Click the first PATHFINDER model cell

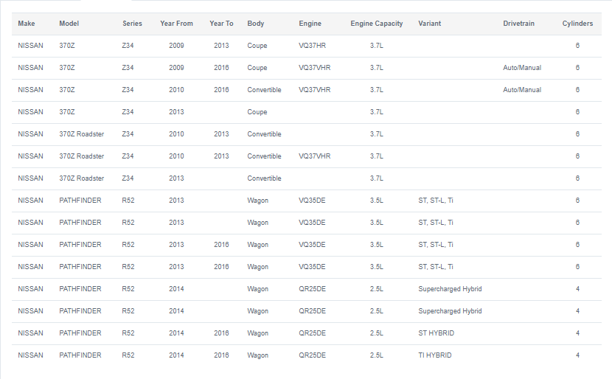[80, 201]
